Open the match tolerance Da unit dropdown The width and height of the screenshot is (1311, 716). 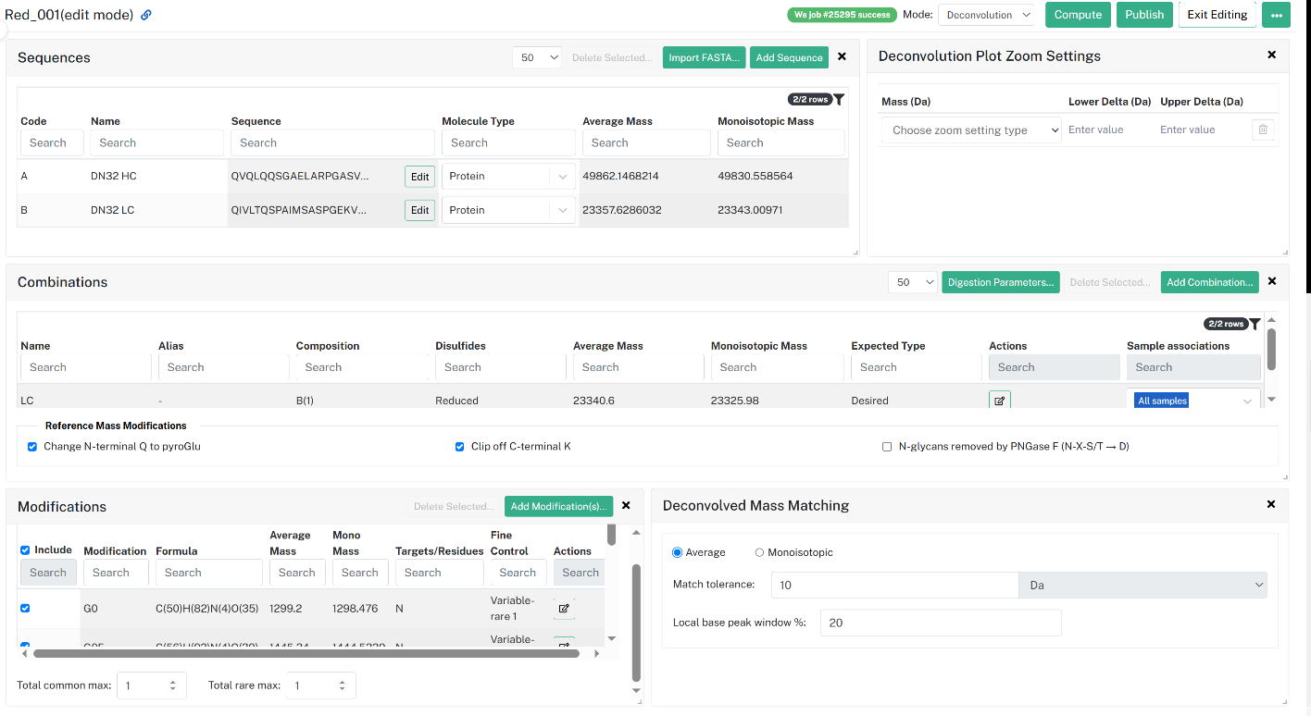point(1142,585)
